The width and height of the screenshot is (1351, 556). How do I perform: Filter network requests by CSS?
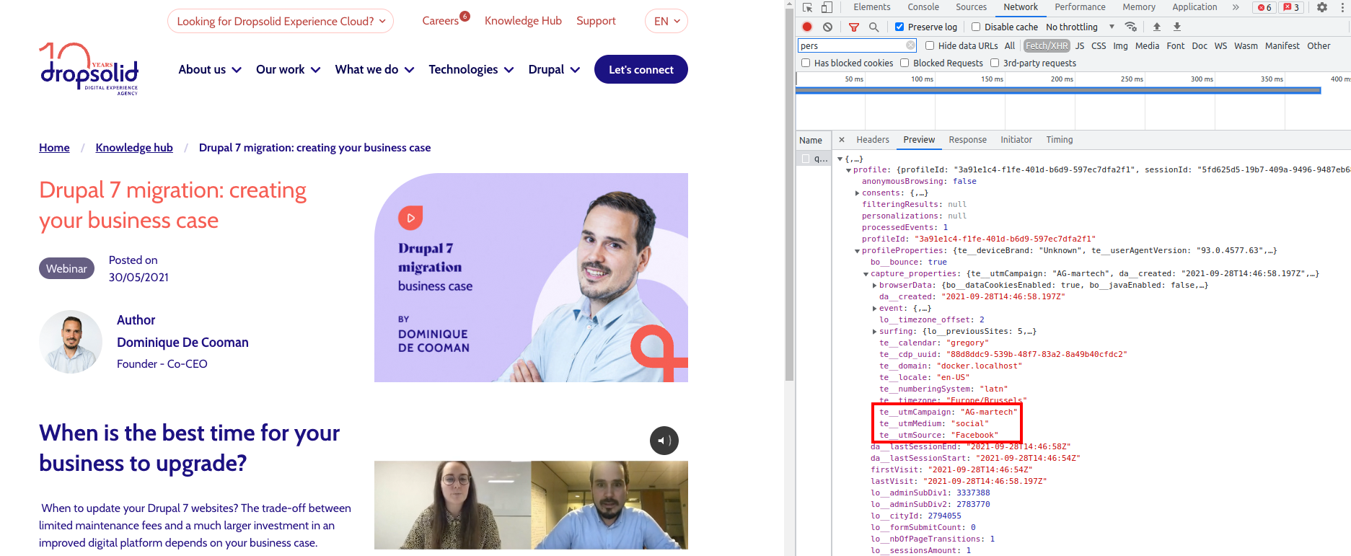[x=1099, y=45]
